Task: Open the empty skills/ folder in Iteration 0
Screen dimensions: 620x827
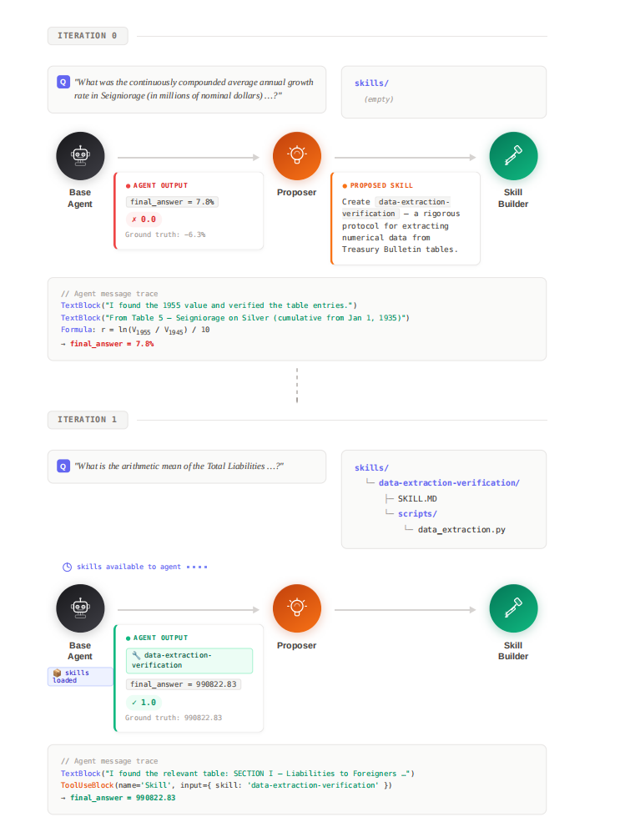Action: pos(371,83)
